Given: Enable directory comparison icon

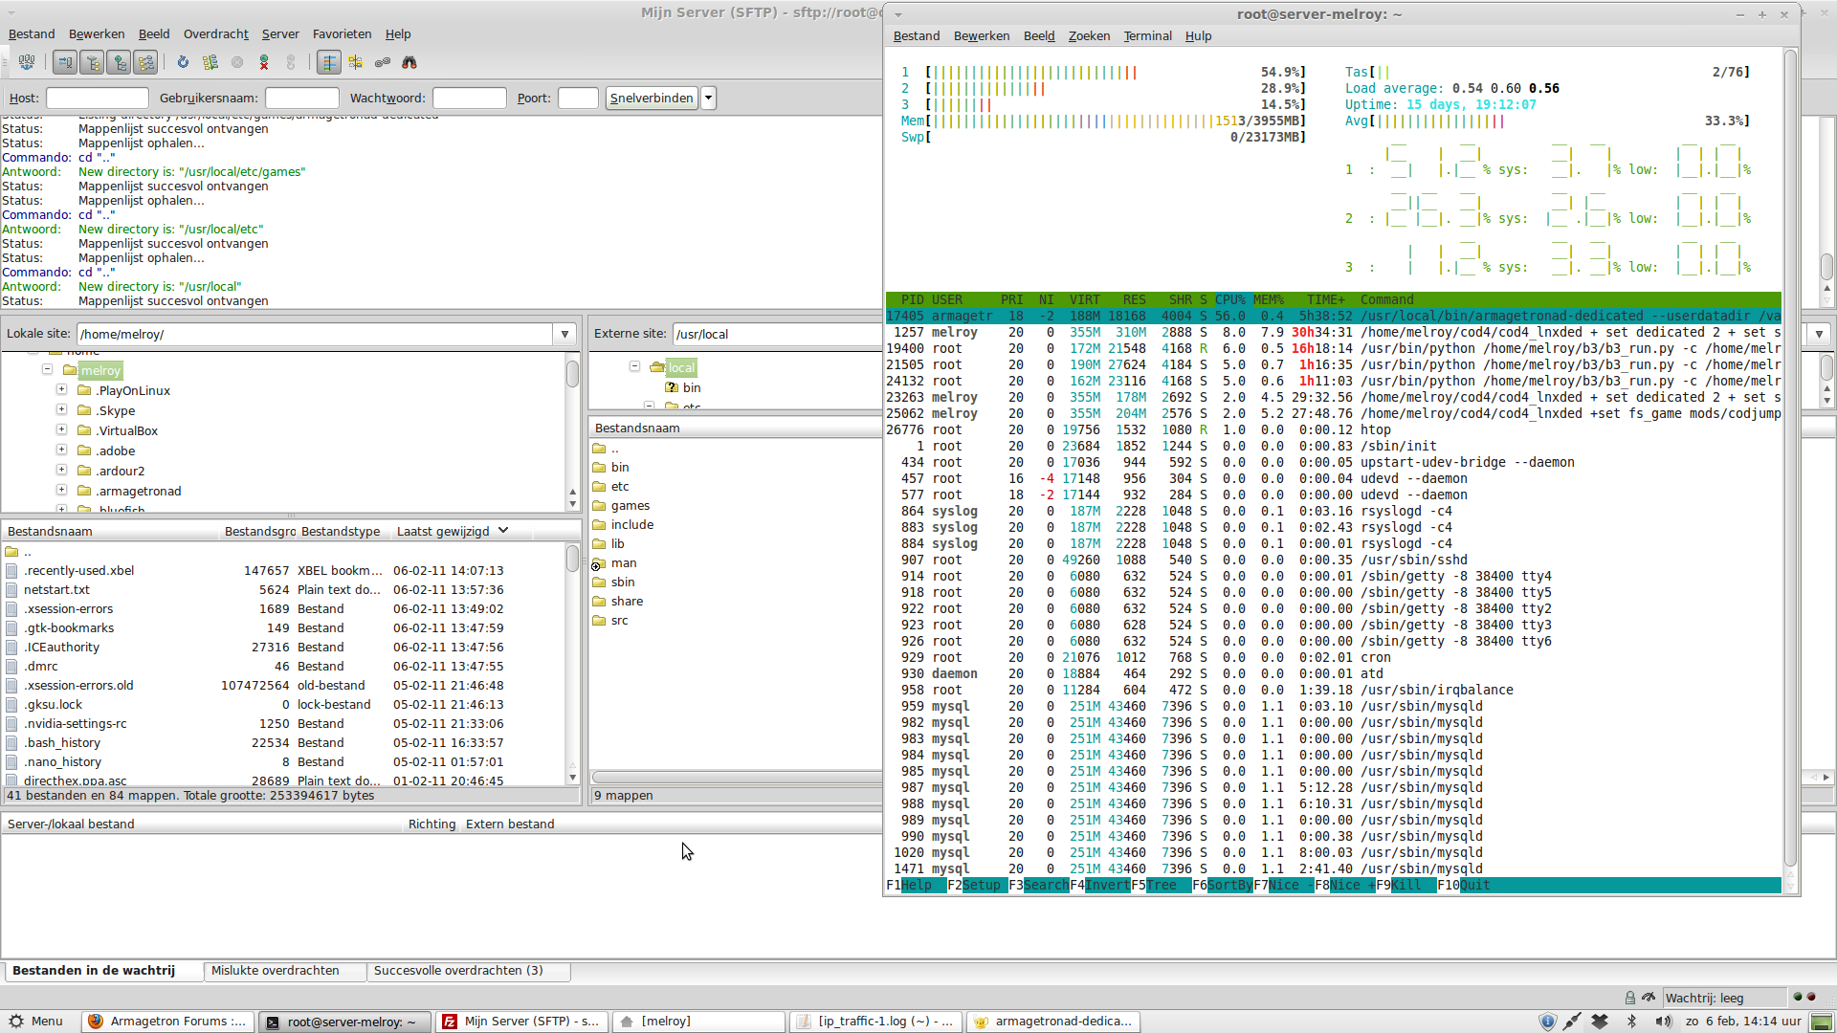Looking at the screenshot, I should click(x=356, y=62).
